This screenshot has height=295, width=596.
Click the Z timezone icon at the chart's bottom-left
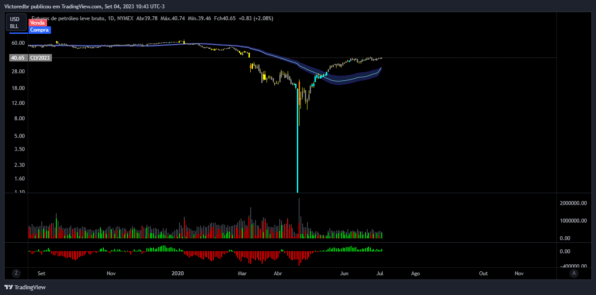coord(16,273)
